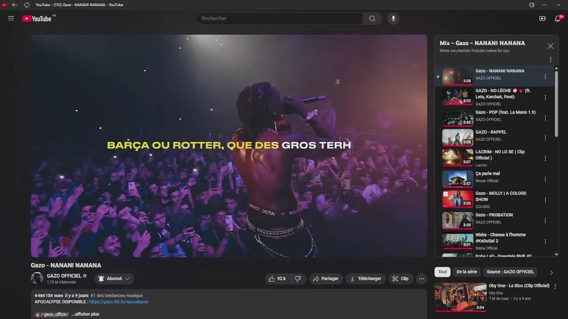
Task: Open the Mix panel options menu
Action: [x=550, y=59]
